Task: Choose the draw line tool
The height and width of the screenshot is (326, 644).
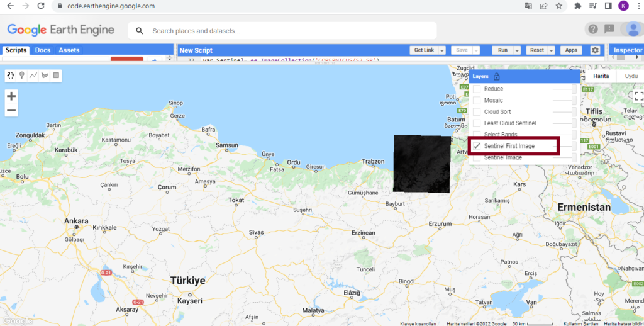Action: [x=33, y=76]
